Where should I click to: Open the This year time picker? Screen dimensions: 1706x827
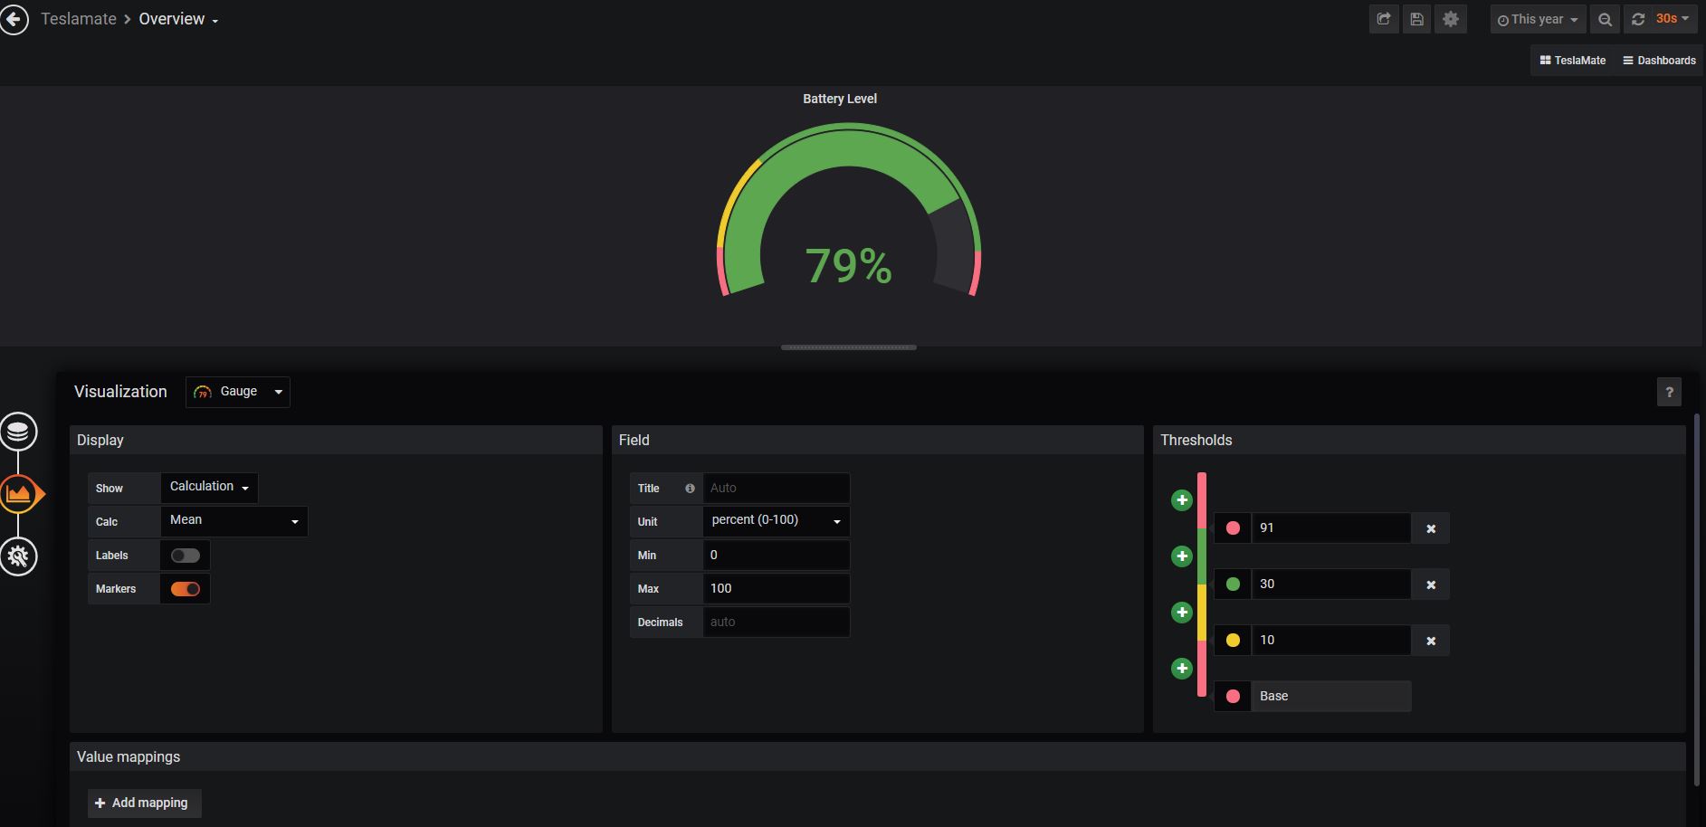pos(1538,19)
